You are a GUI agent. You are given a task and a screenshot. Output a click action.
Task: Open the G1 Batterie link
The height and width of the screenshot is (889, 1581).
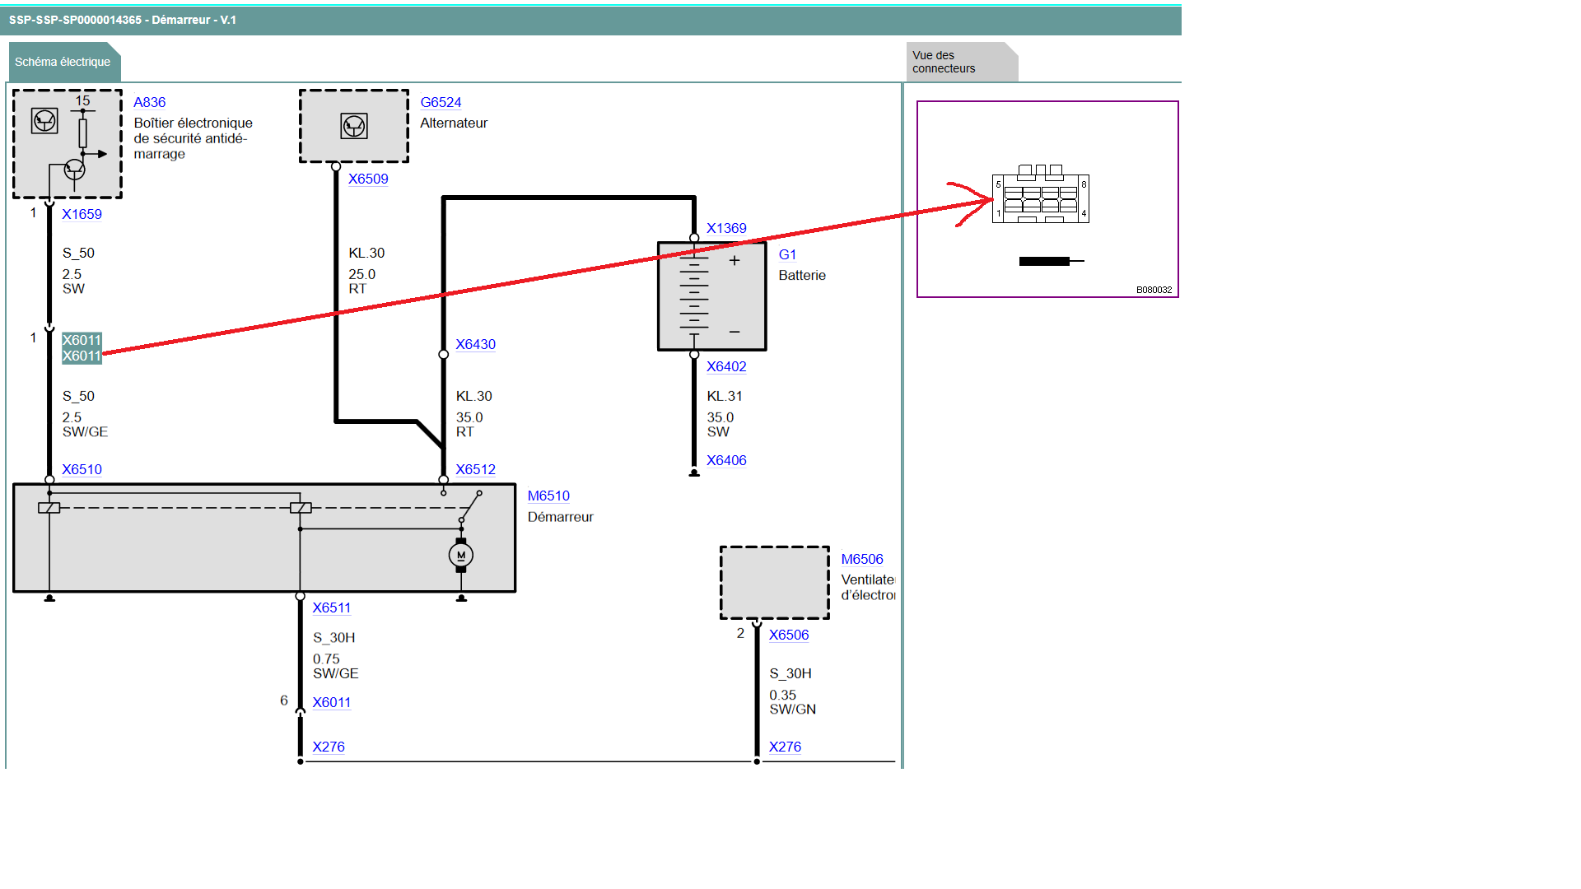click(x=787, y=254)
